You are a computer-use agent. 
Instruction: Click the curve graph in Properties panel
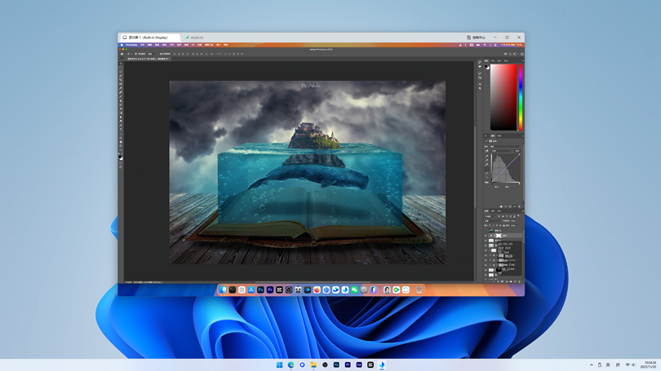click(505, 170)
